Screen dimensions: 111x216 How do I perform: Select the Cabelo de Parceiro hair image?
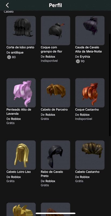(56, 93)
